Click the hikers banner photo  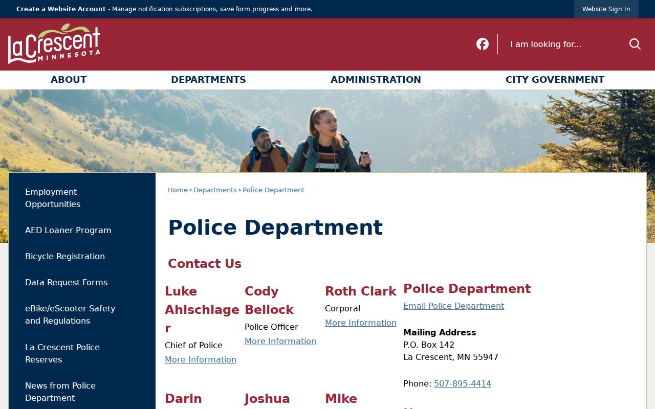pyautogui.click(x=327, y=131)
